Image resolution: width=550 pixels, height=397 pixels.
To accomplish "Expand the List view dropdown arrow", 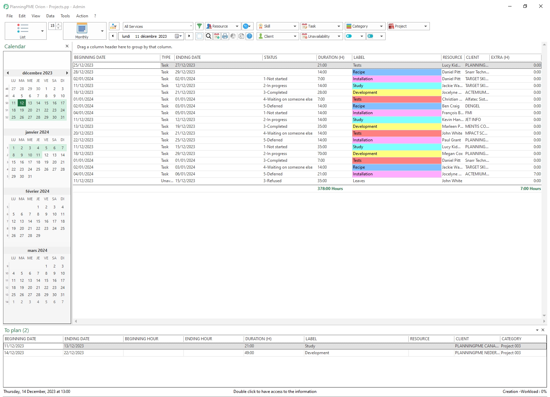I will [x=42, y=31].
